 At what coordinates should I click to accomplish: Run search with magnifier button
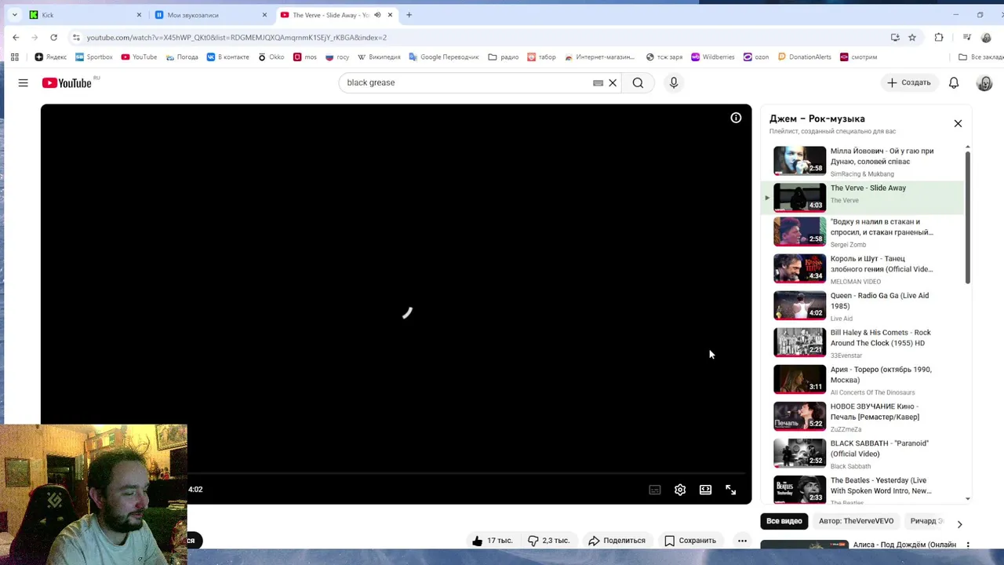coord(638,82)
